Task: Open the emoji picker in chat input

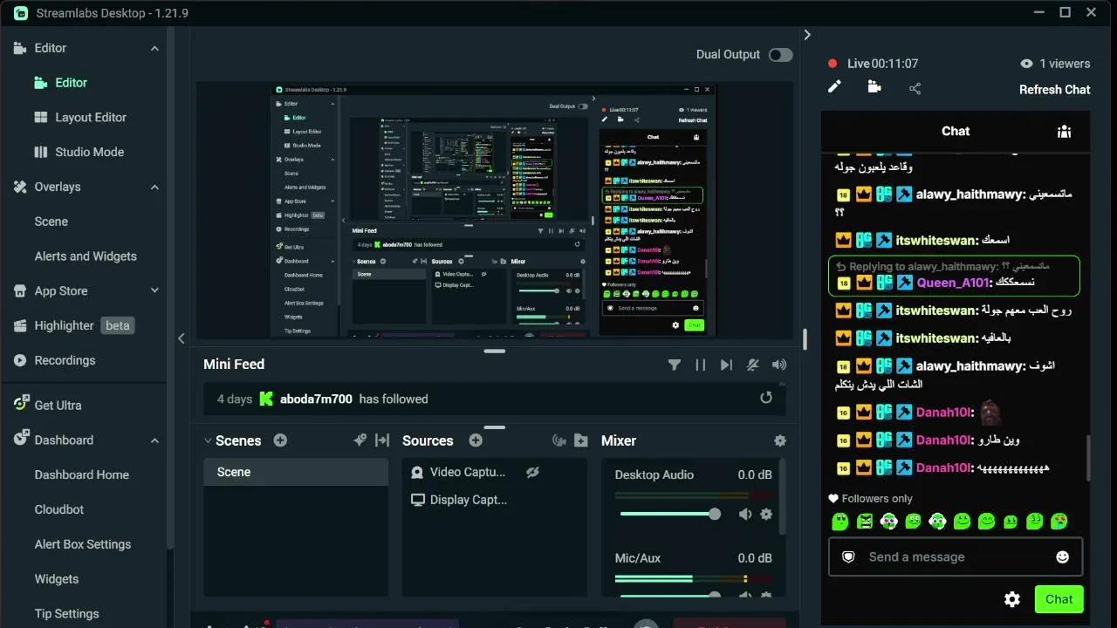Action: coord(1062,556)
